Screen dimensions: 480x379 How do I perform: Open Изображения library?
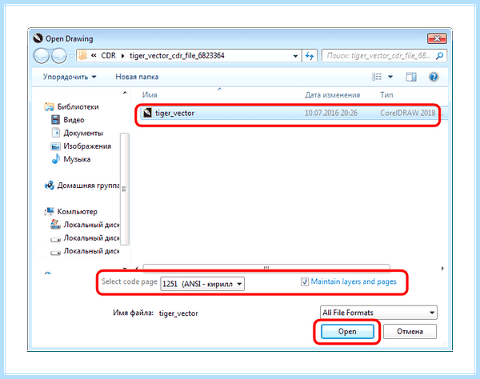pyautogui.click(x=87, y=146)
